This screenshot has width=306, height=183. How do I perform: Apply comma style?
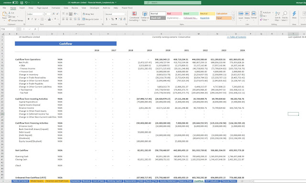coord(116,19)
